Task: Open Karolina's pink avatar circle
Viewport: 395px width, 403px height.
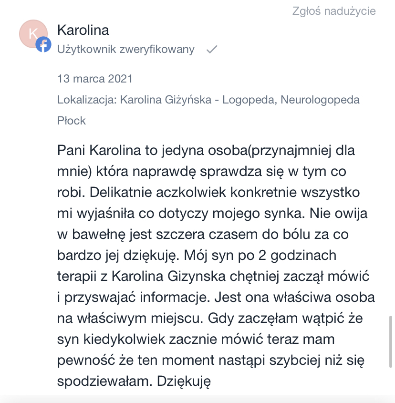Action: pyautogui.click(x=33, y=34)
